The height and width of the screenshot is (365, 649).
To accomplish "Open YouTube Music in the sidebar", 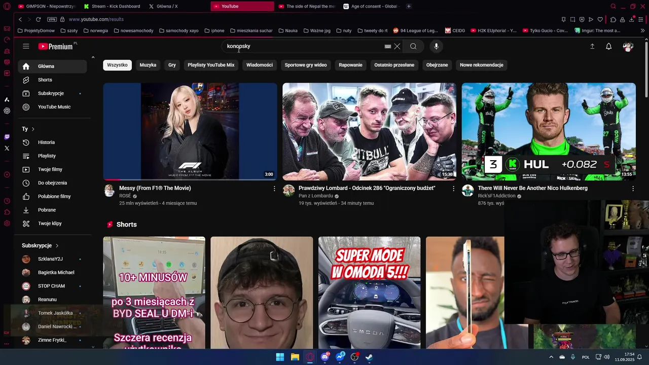I will [52, 107].
